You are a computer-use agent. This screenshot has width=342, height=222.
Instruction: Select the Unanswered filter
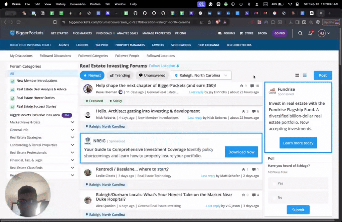pos(152,75)
